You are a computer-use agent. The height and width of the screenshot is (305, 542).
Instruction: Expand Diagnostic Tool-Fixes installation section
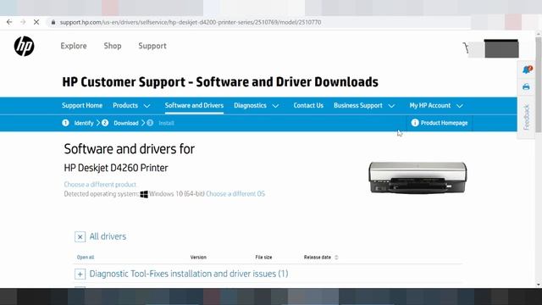pos(80,274)
